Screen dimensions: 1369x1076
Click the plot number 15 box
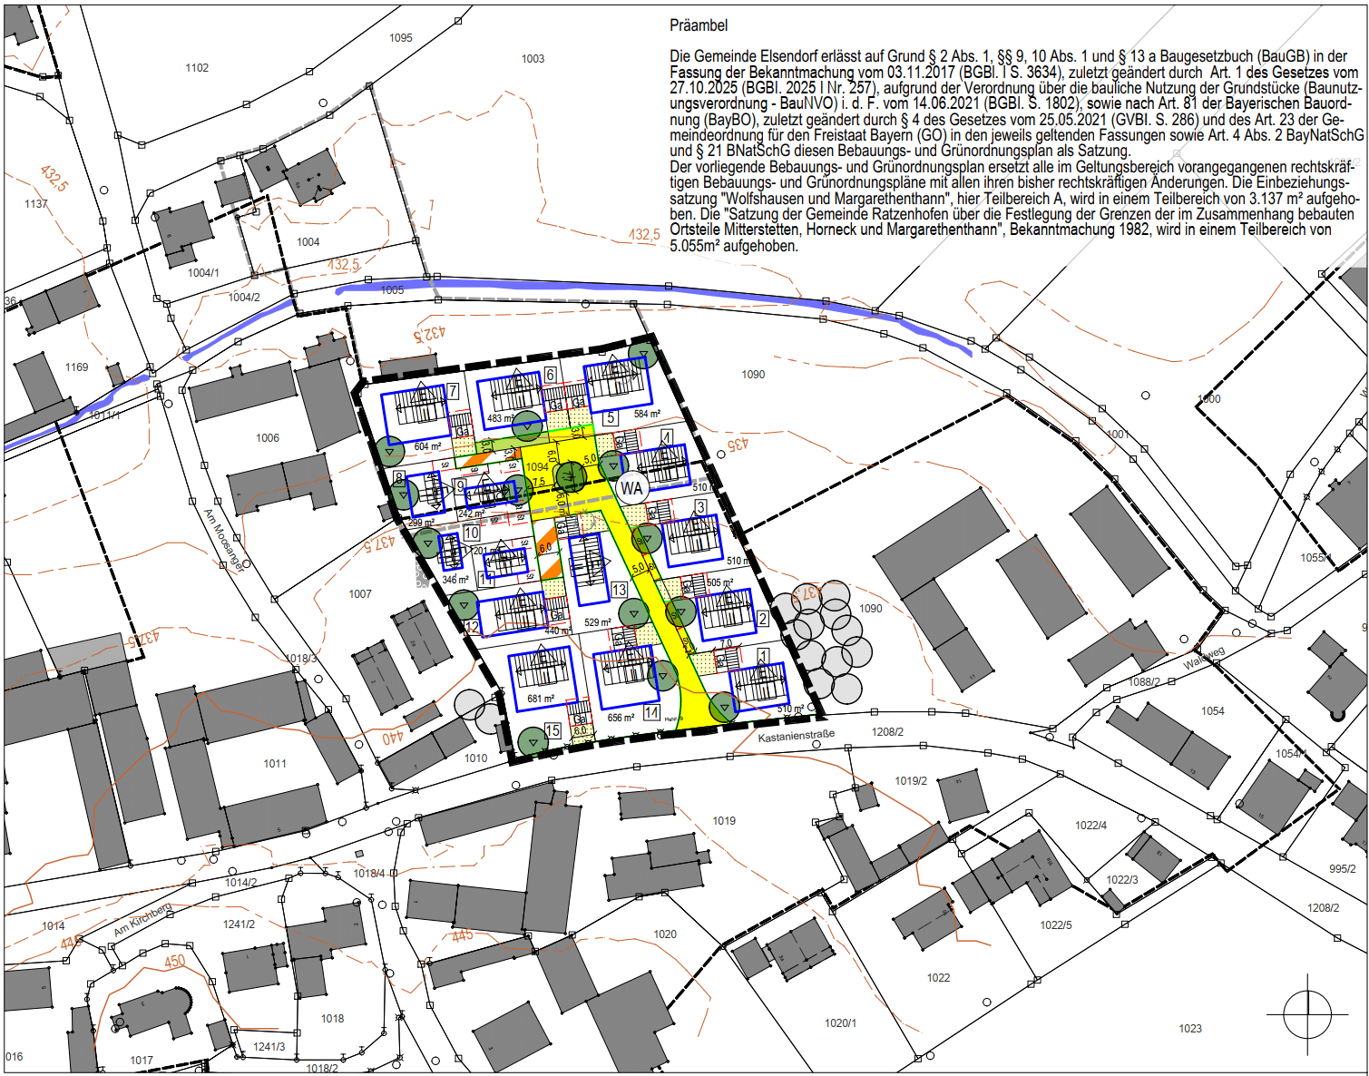point(552,731)
